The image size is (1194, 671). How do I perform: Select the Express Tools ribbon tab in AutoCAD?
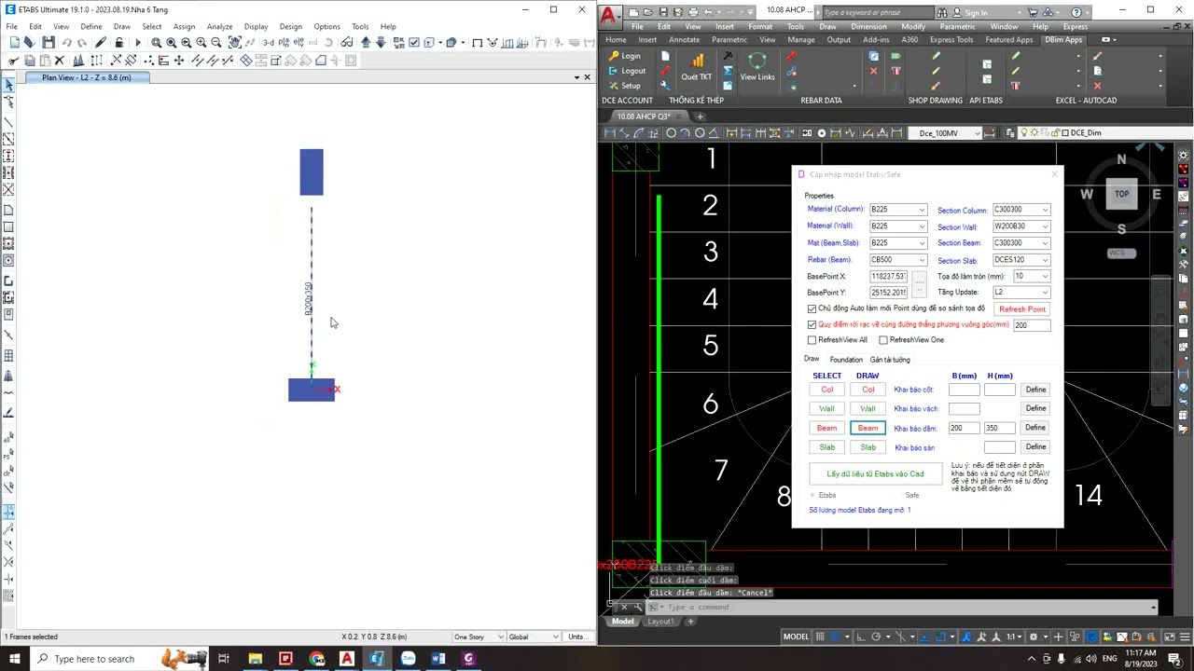coord(951,40)
